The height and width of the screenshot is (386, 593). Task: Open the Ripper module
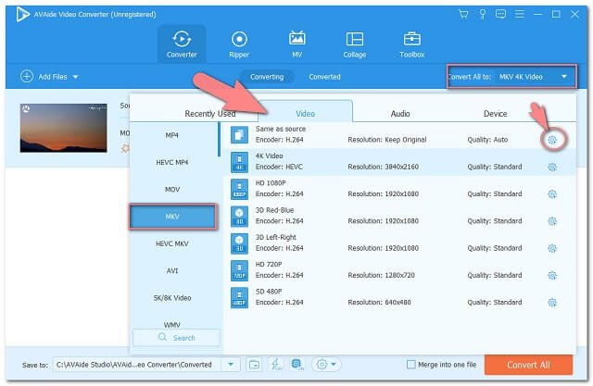click(x=239, y=44)
